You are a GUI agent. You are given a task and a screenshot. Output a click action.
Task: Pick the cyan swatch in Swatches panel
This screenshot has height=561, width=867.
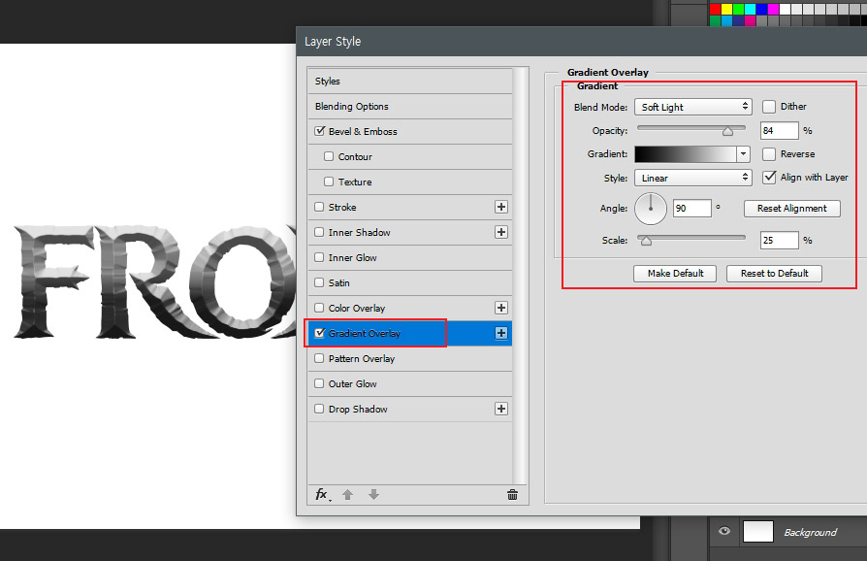[750, 9]
